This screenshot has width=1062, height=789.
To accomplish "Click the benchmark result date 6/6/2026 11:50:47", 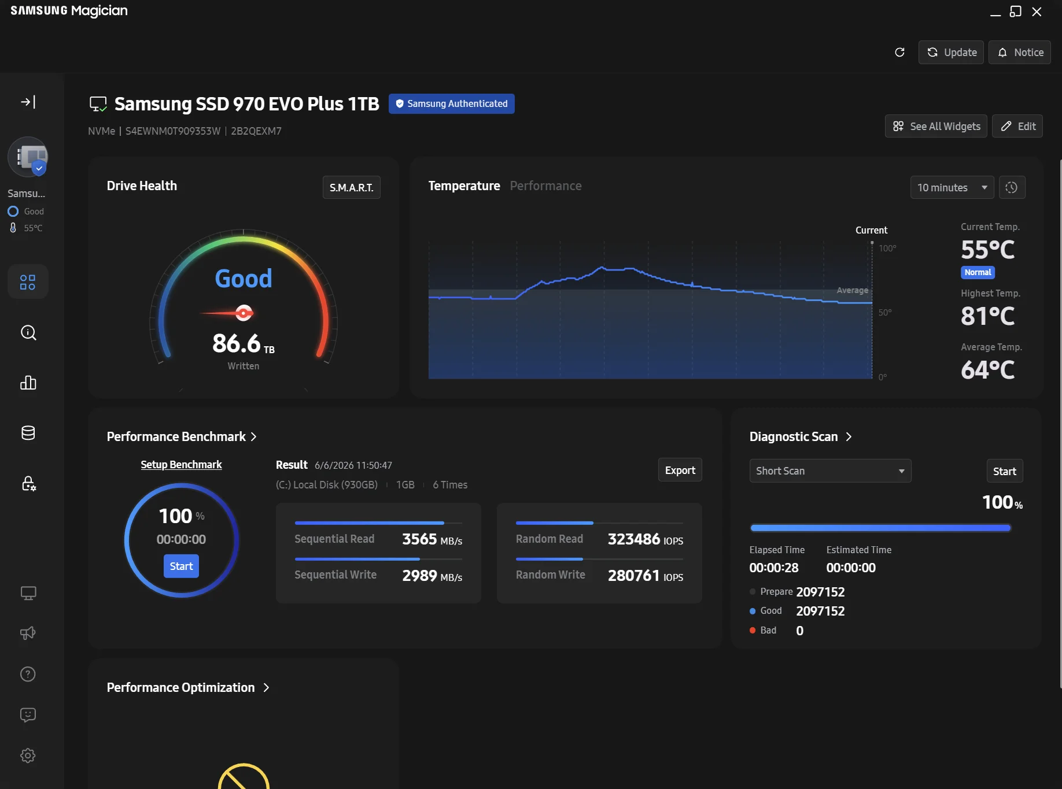I will click(x=353, y=465).
